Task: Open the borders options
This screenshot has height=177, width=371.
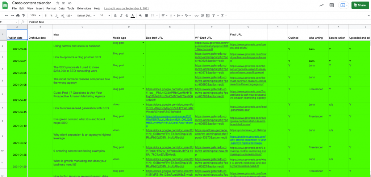Action: tap(146, 16)
